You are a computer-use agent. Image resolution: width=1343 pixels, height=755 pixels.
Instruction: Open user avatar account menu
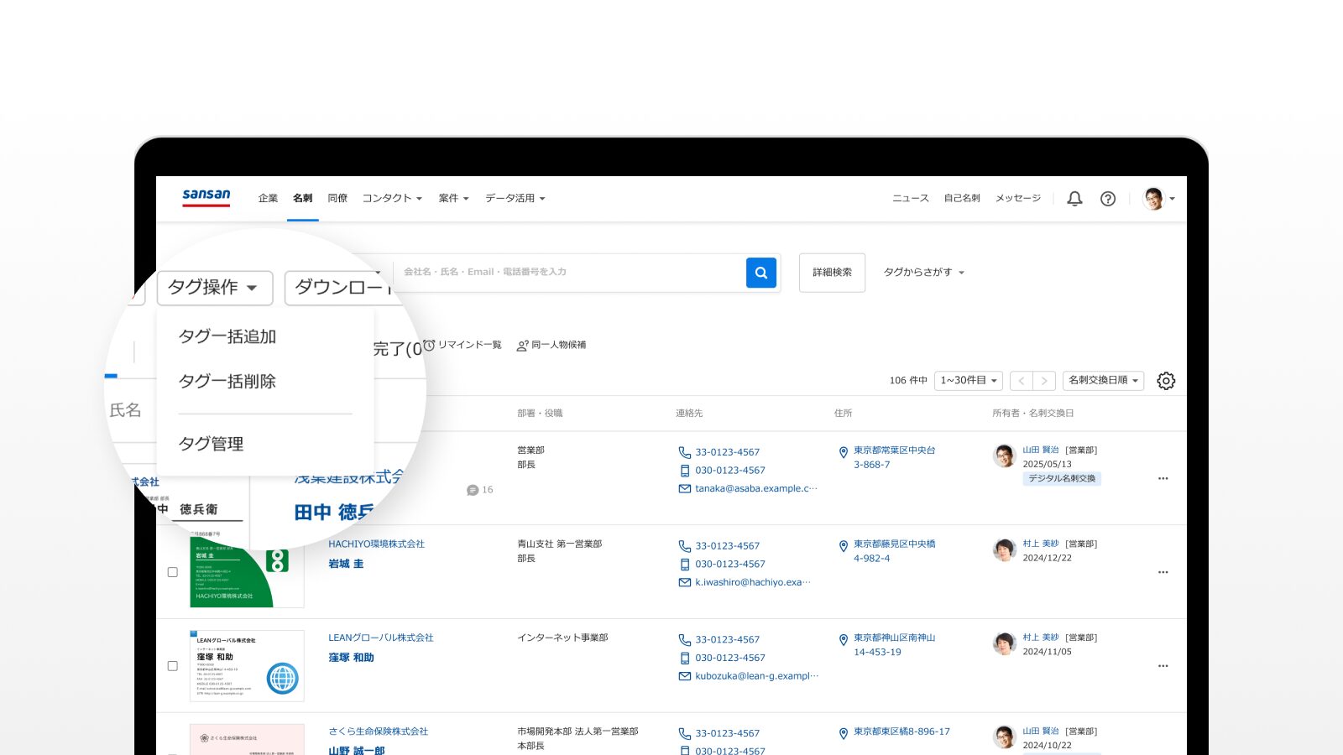pyautogui.click(x=1158, y=199)
